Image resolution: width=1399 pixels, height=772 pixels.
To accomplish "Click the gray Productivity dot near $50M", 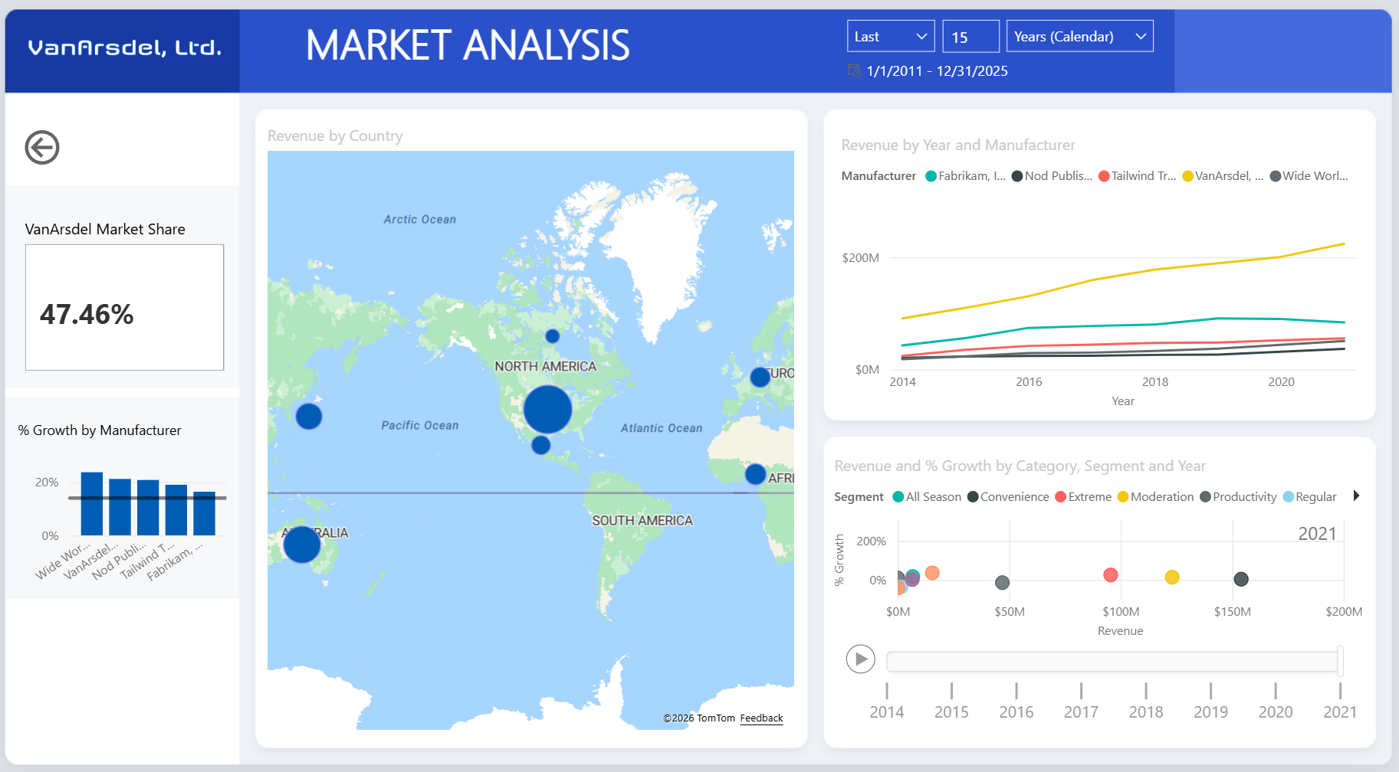I will [1002, 583].
